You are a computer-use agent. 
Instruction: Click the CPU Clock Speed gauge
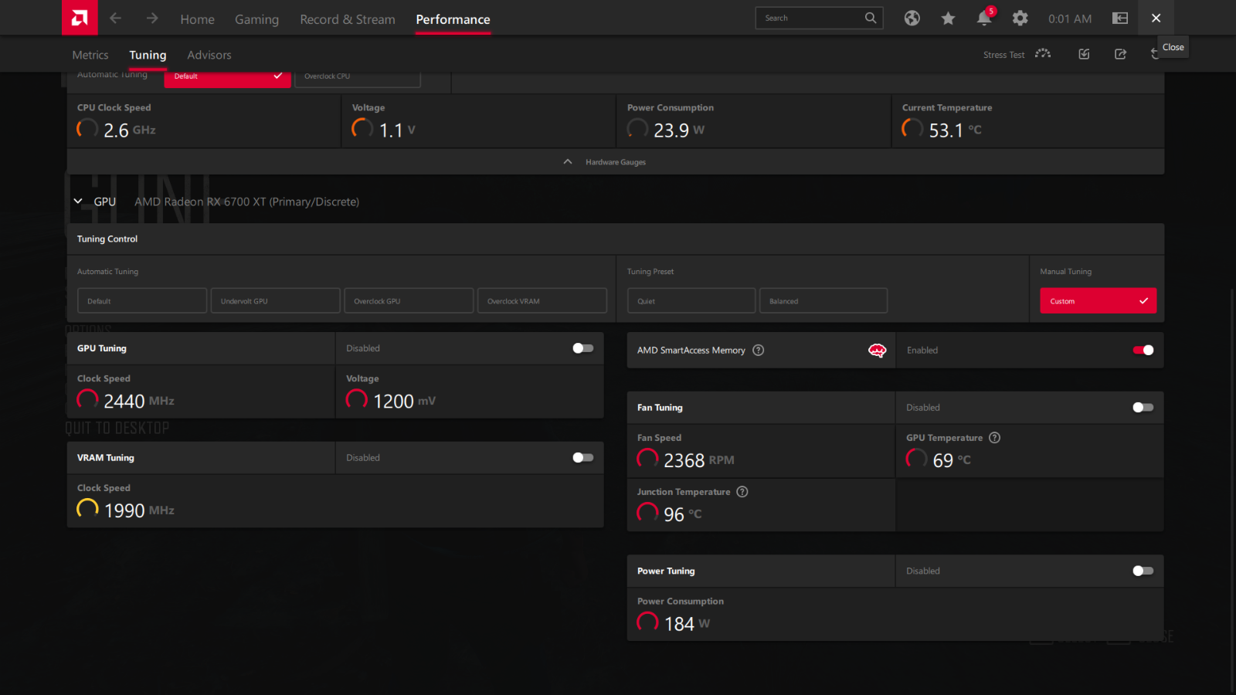(87, 129)
